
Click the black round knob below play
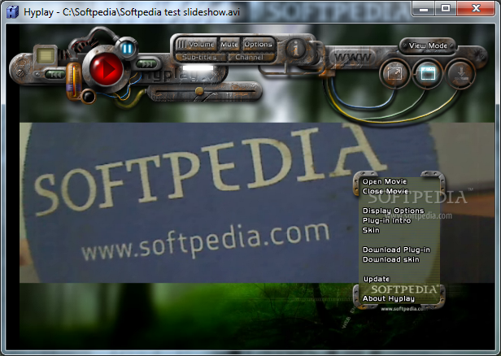88,96
